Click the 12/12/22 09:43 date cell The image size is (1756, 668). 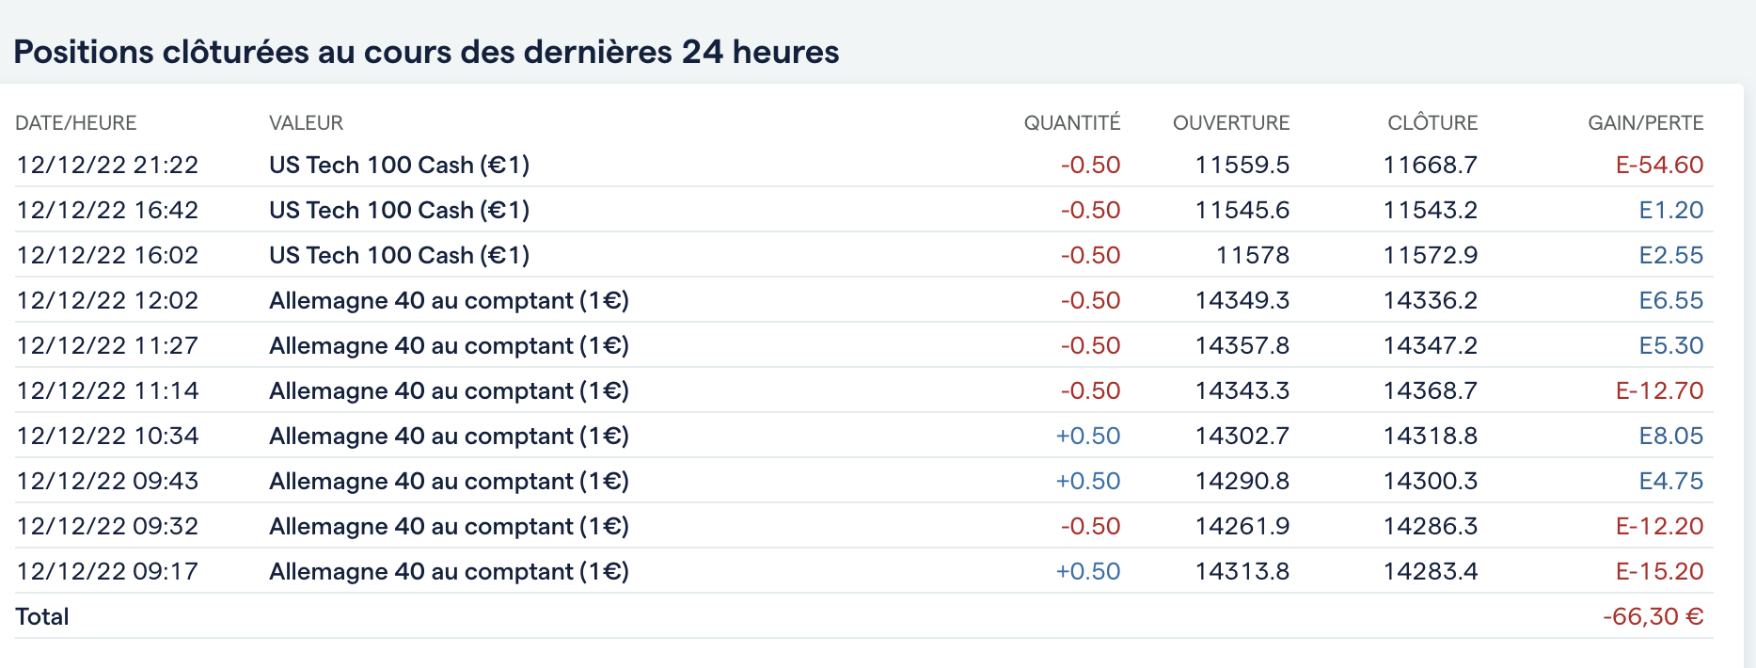point(107,482)
